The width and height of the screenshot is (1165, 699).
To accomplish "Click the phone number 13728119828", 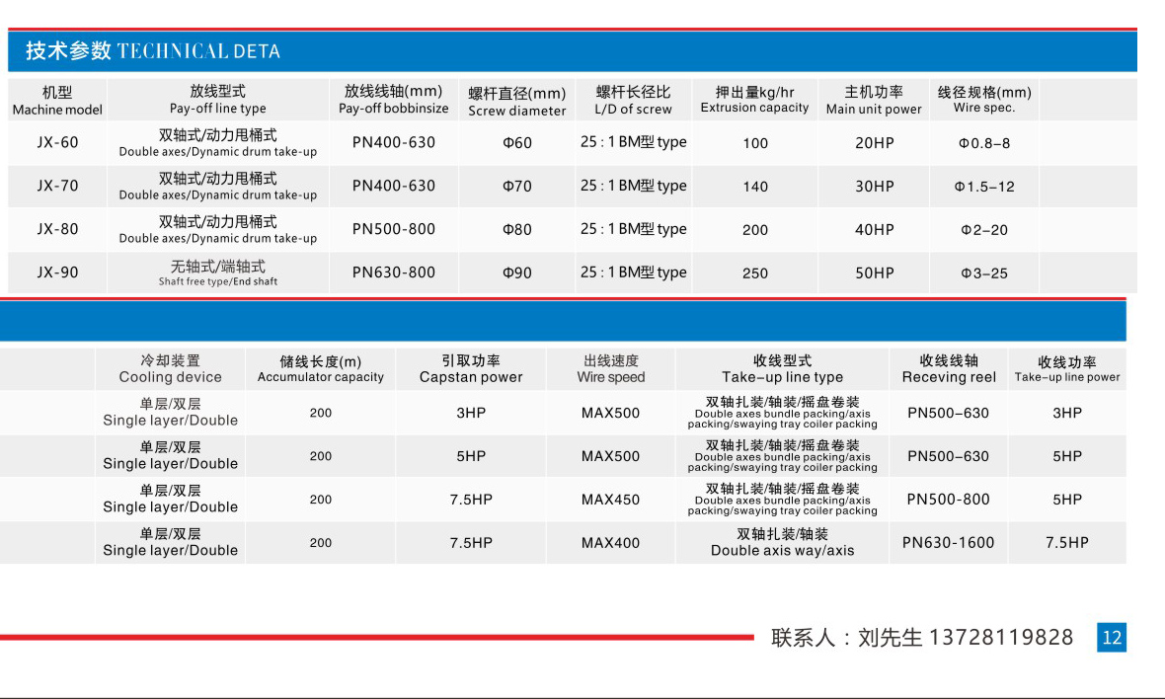I will (x=1001, y=638).
